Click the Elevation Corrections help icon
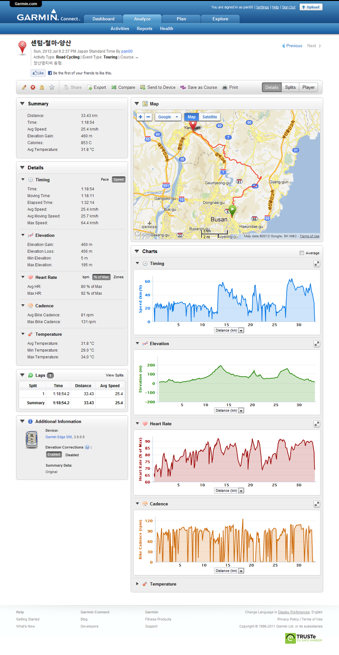Screen dimensions: 339x655 coord(87,447)
